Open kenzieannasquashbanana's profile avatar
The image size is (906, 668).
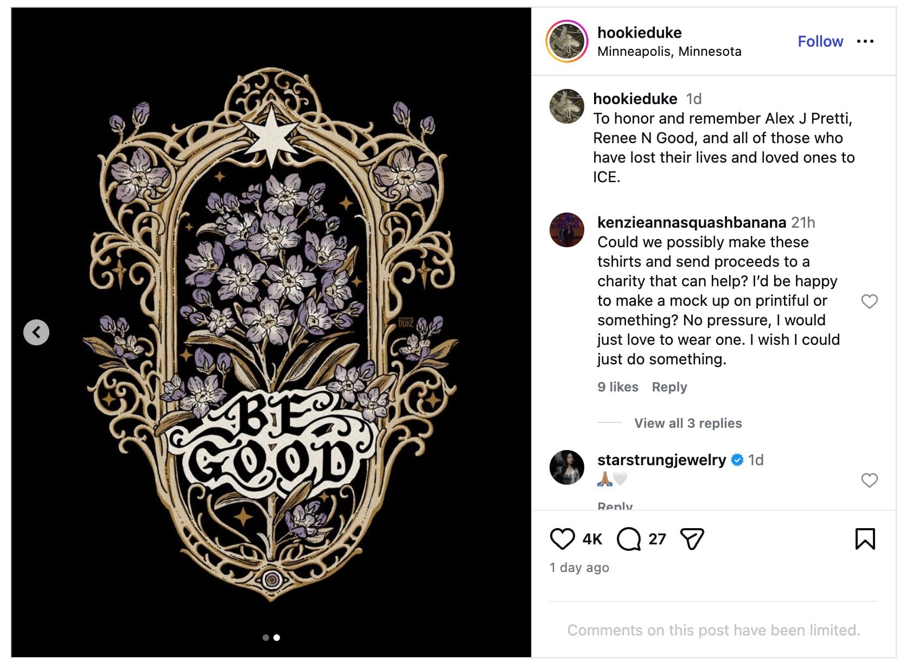567,230
